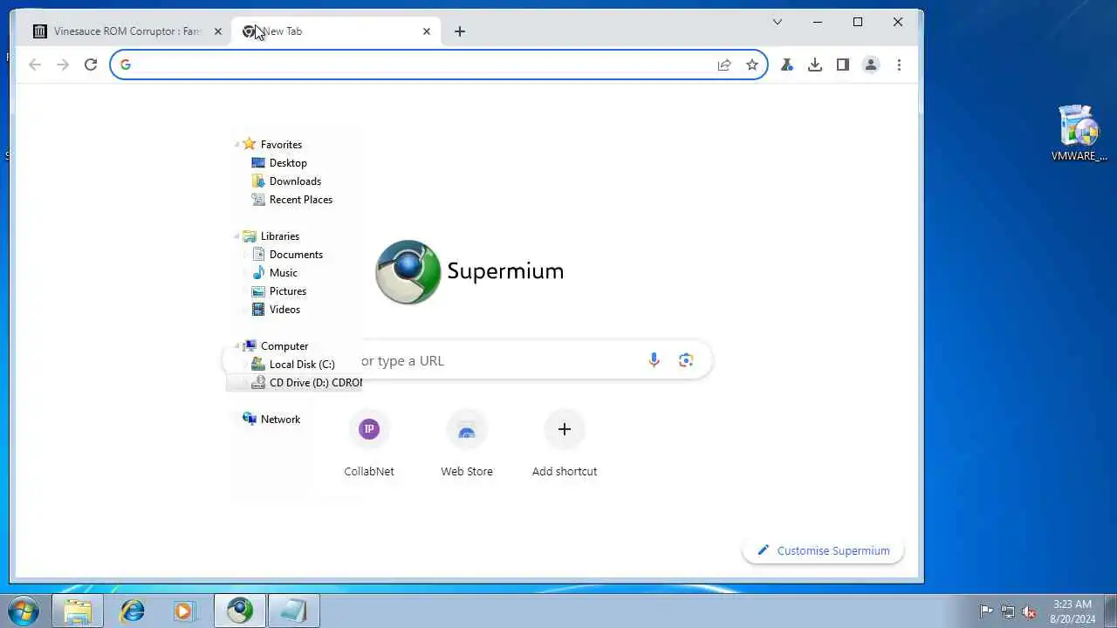The image size is (1117, 628).
Task: Select Desktop under Favorites
Action: point(279,163)
